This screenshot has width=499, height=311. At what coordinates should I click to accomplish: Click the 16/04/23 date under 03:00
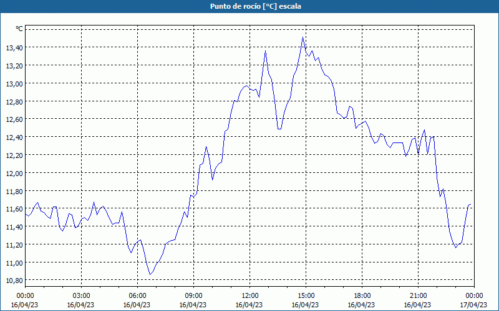(81, 305)
